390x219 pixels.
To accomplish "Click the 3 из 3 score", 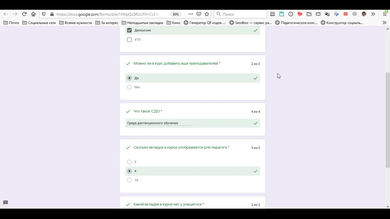I will 256,148.
